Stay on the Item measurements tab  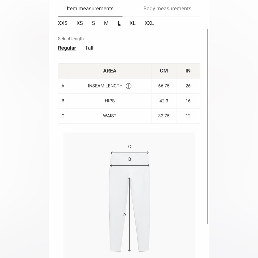90,9
